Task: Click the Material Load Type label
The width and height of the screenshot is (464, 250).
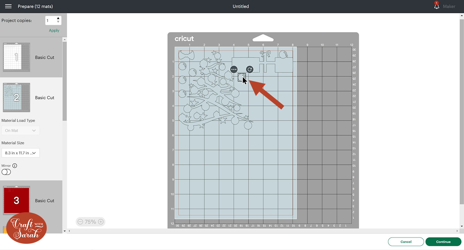Action: click(x=18, y=120)
